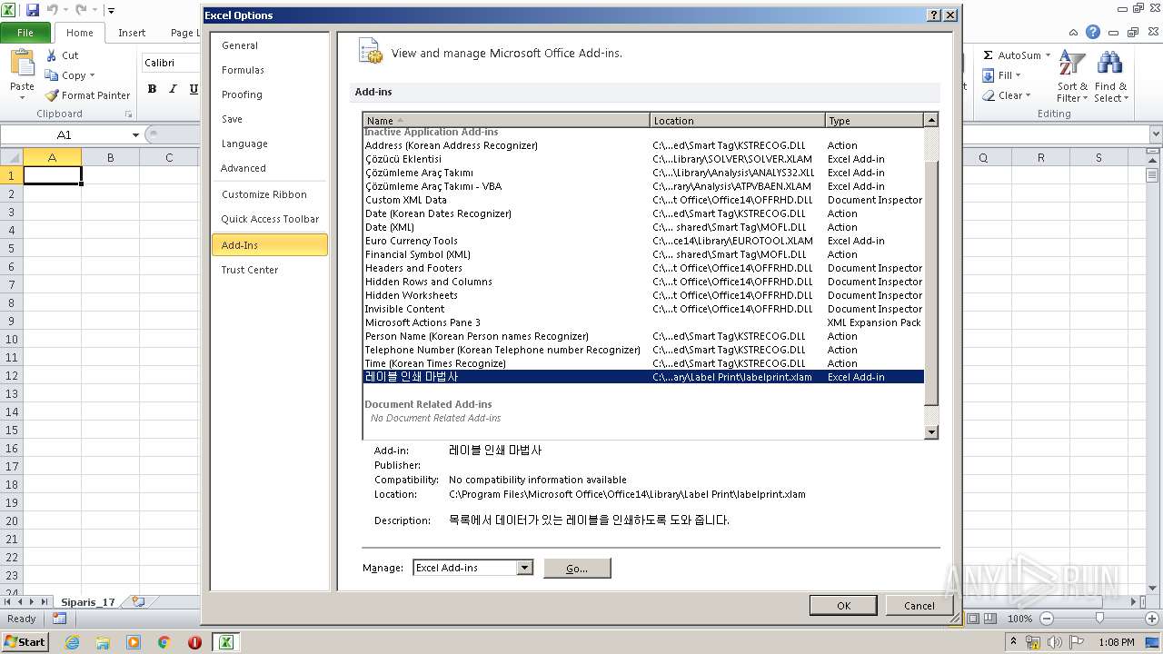The height and width of the screenshot is (654, 1163).
Task: Cancel the Excel Options dialog
Action: pyautogui.click(x=919, y=606)
